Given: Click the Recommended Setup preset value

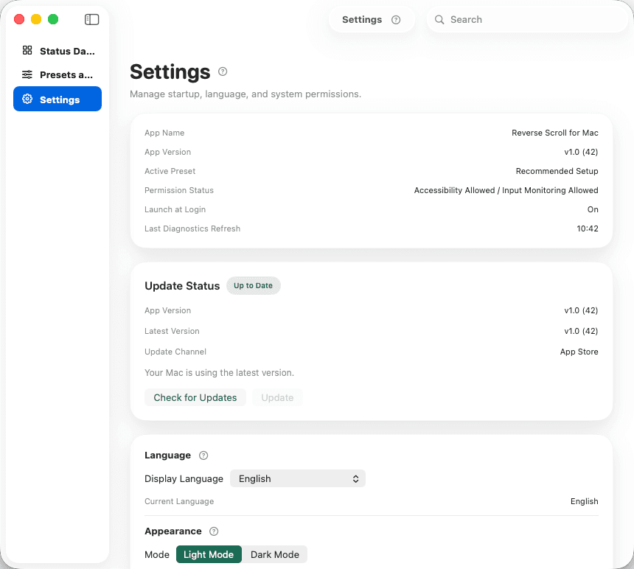Looking at the screenshot, I should (x=557, y=171).
